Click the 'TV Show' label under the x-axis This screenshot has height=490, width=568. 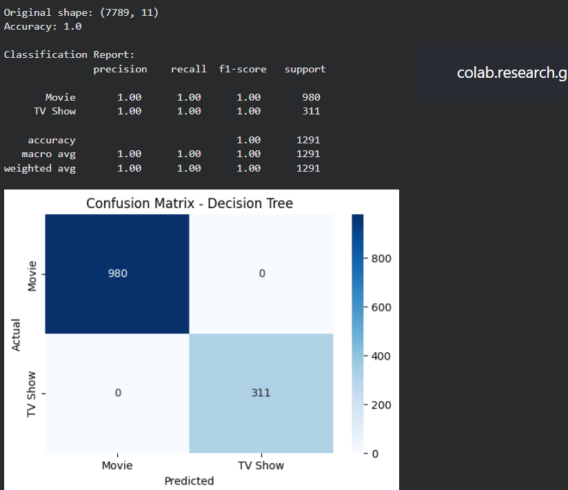[x=261, y=465]
